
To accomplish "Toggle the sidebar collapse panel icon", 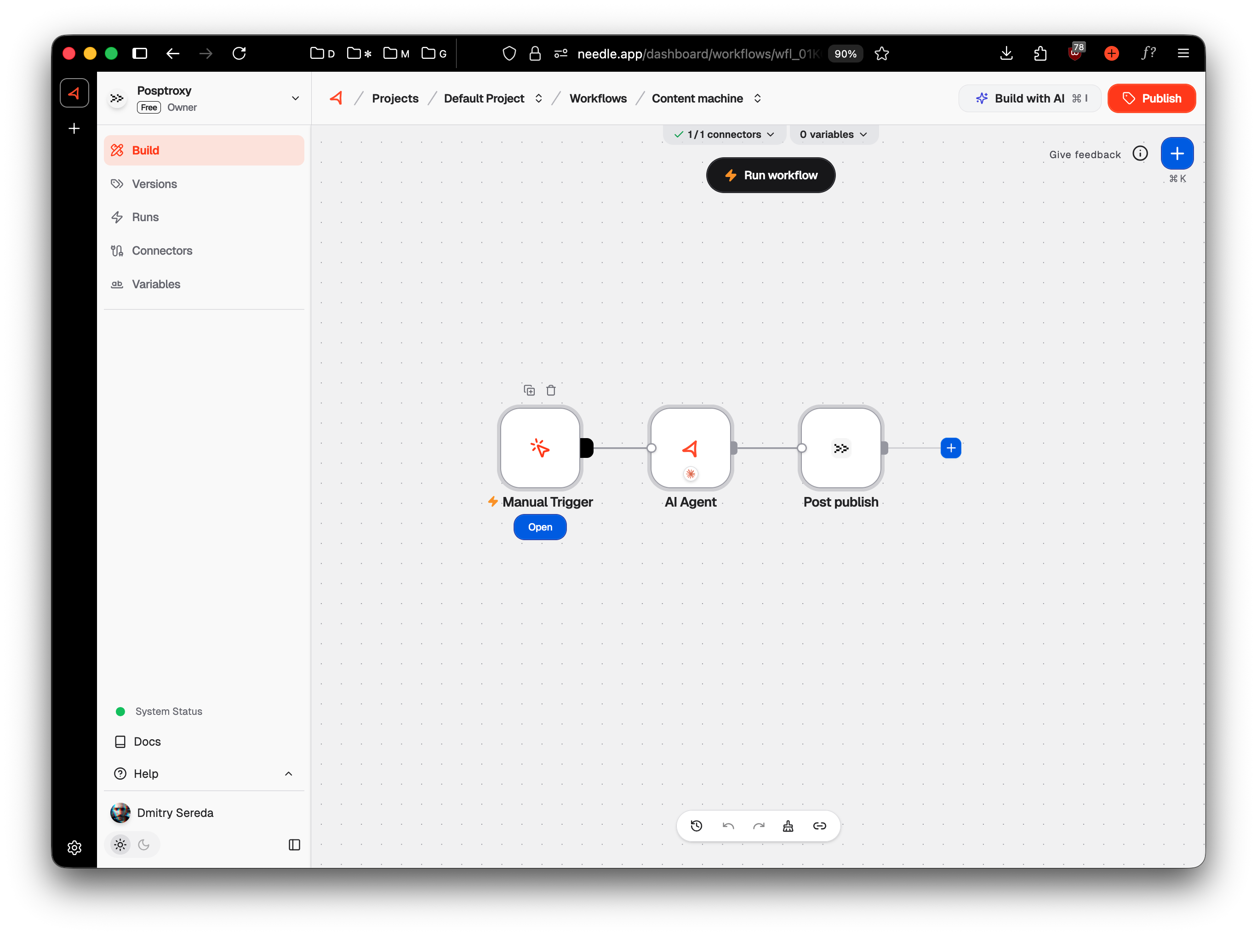I will [x=294, y=845].
